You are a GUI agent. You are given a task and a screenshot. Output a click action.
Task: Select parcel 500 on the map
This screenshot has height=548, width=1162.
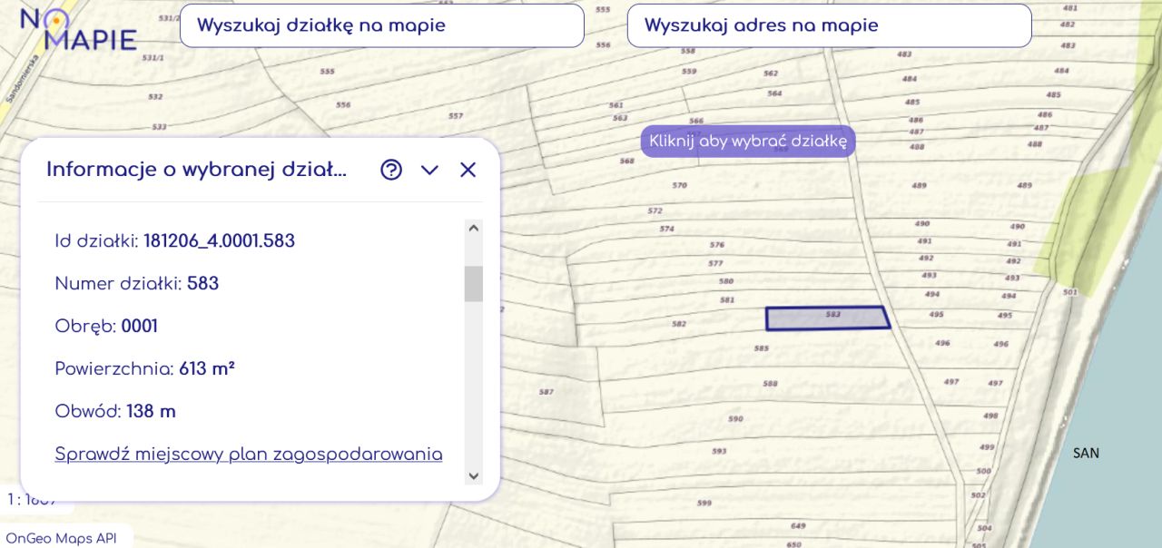[x=984, y=472]
